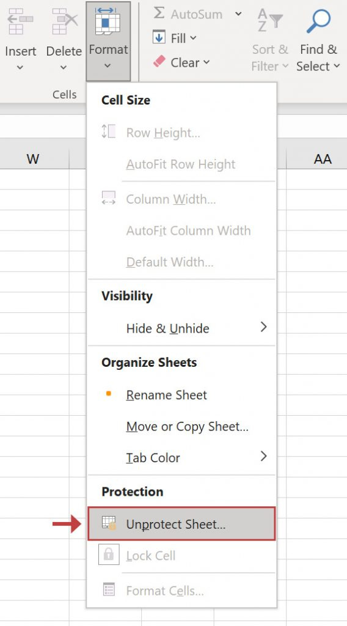This screenshot has width=347, height=626.
Task: Open the AutoSum dropdown arrow
Action: 238,14
